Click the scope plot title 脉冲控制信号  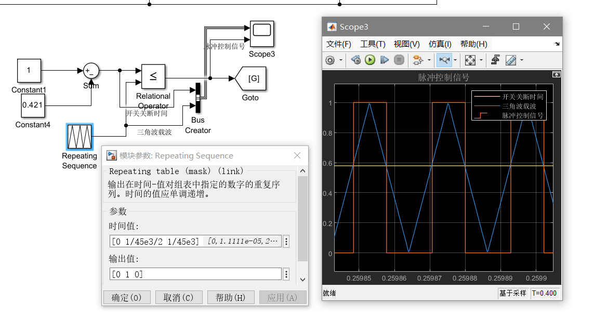coord(444,77)
